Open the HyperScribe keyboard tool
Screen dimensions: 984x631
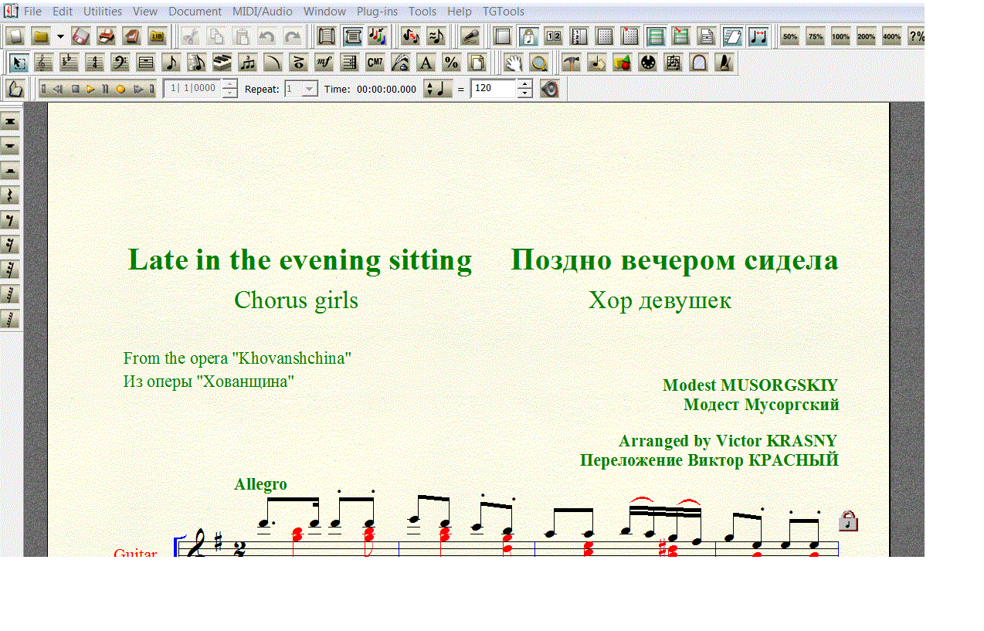click(x=222, y=63)
